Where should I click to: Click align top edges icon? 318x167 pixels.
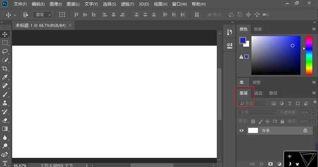click(x=76, y=15)
